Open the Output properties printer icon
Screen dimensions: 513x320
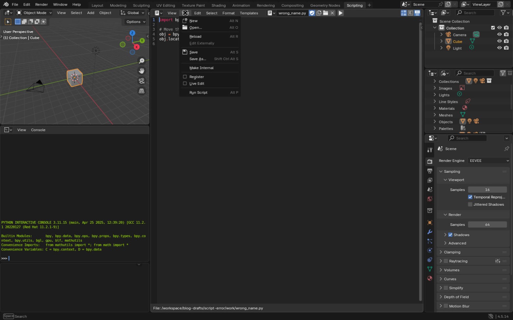click(430, 171)
